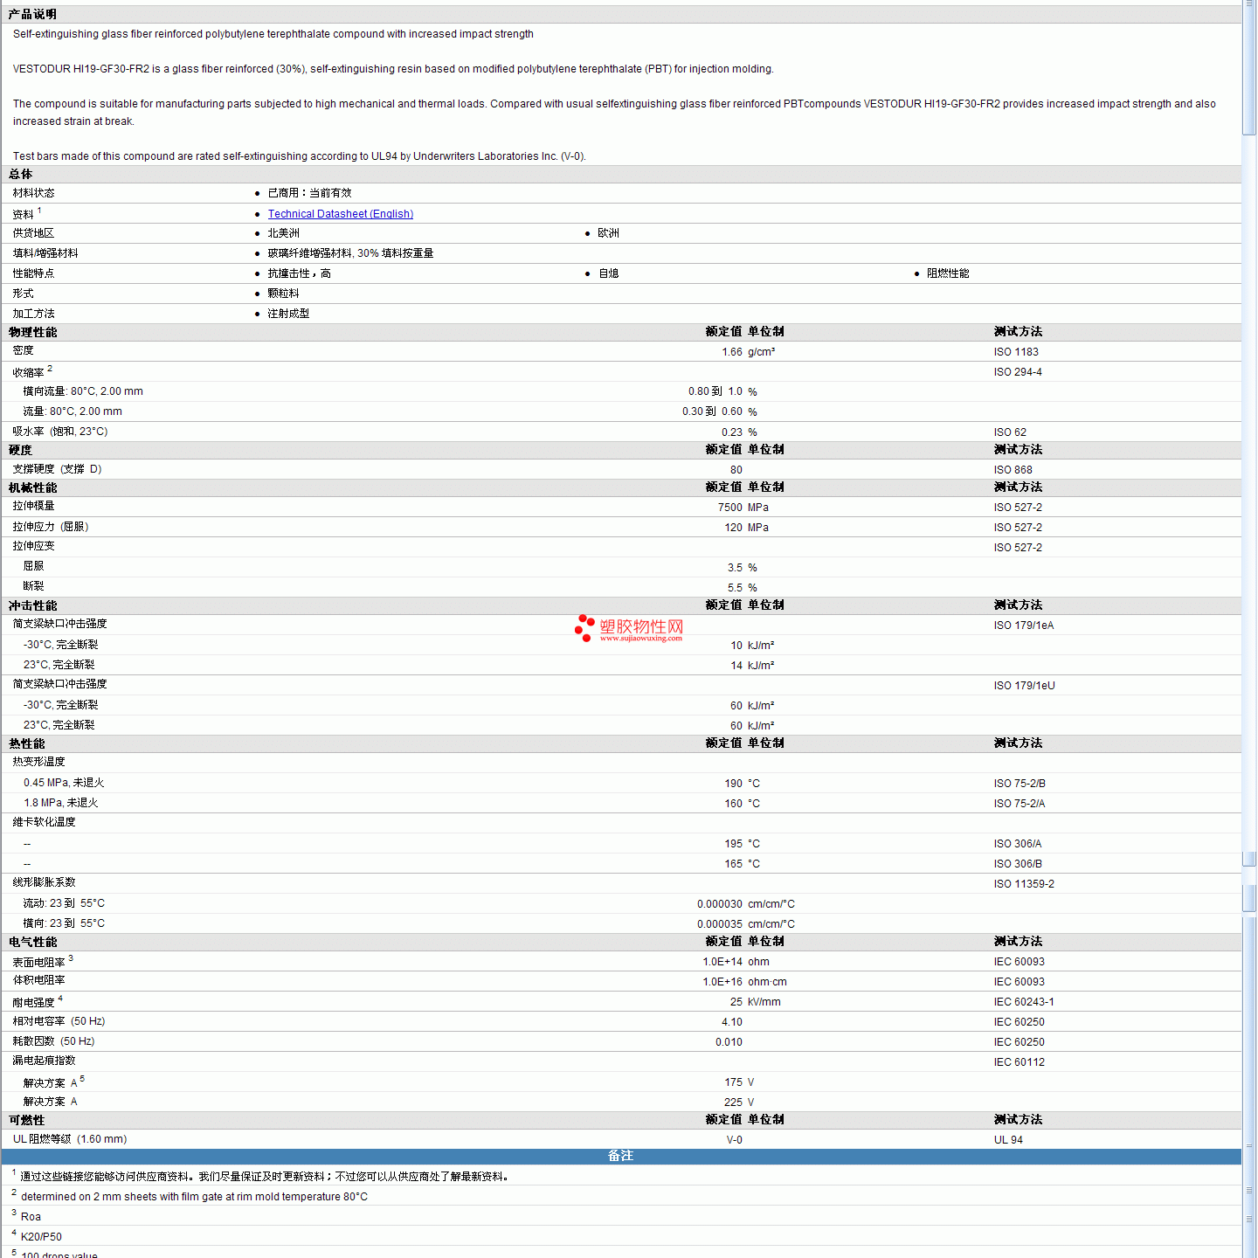1258x1258 pixels.
Task: Select the 北美洲 region entry
Action: pos(283,233)
